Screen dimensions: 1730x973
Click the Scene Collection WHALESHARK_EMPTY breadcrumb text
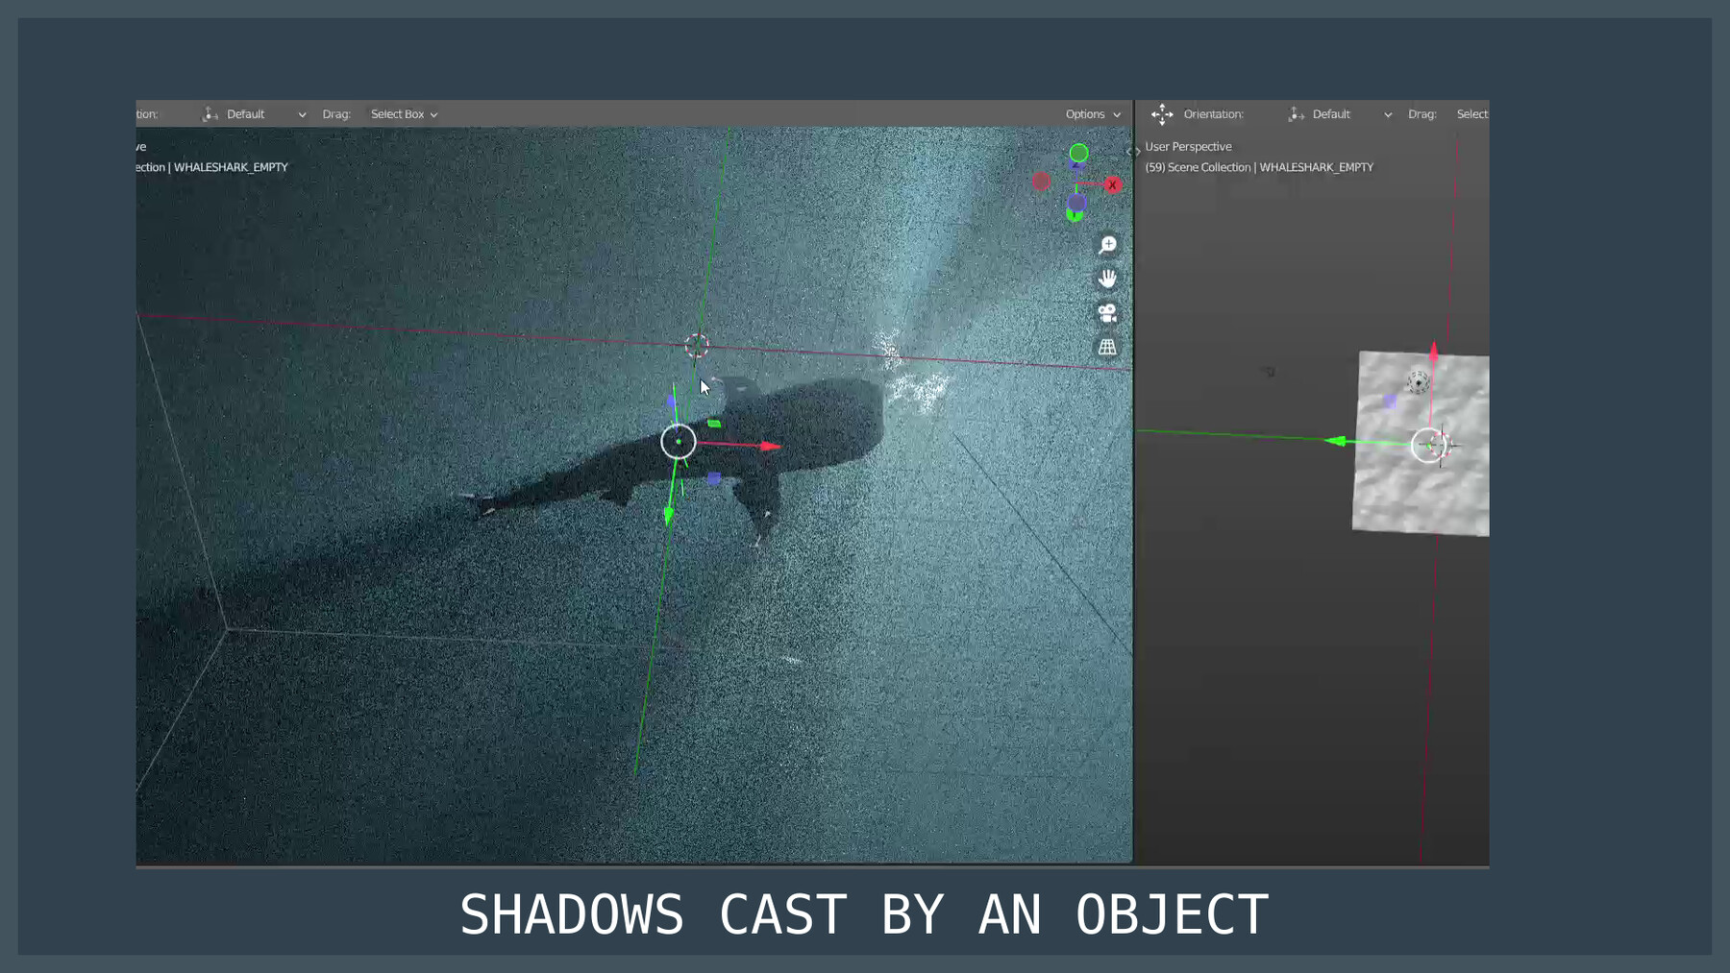1259,167
